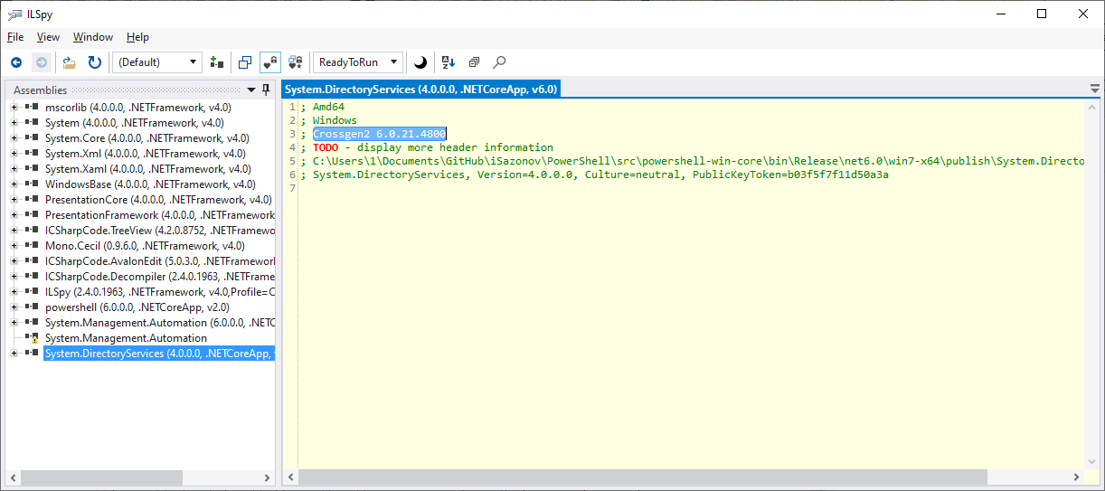Click the manage assembly lists icon
The image size is (1105, 491).
(x=216, y=62)
